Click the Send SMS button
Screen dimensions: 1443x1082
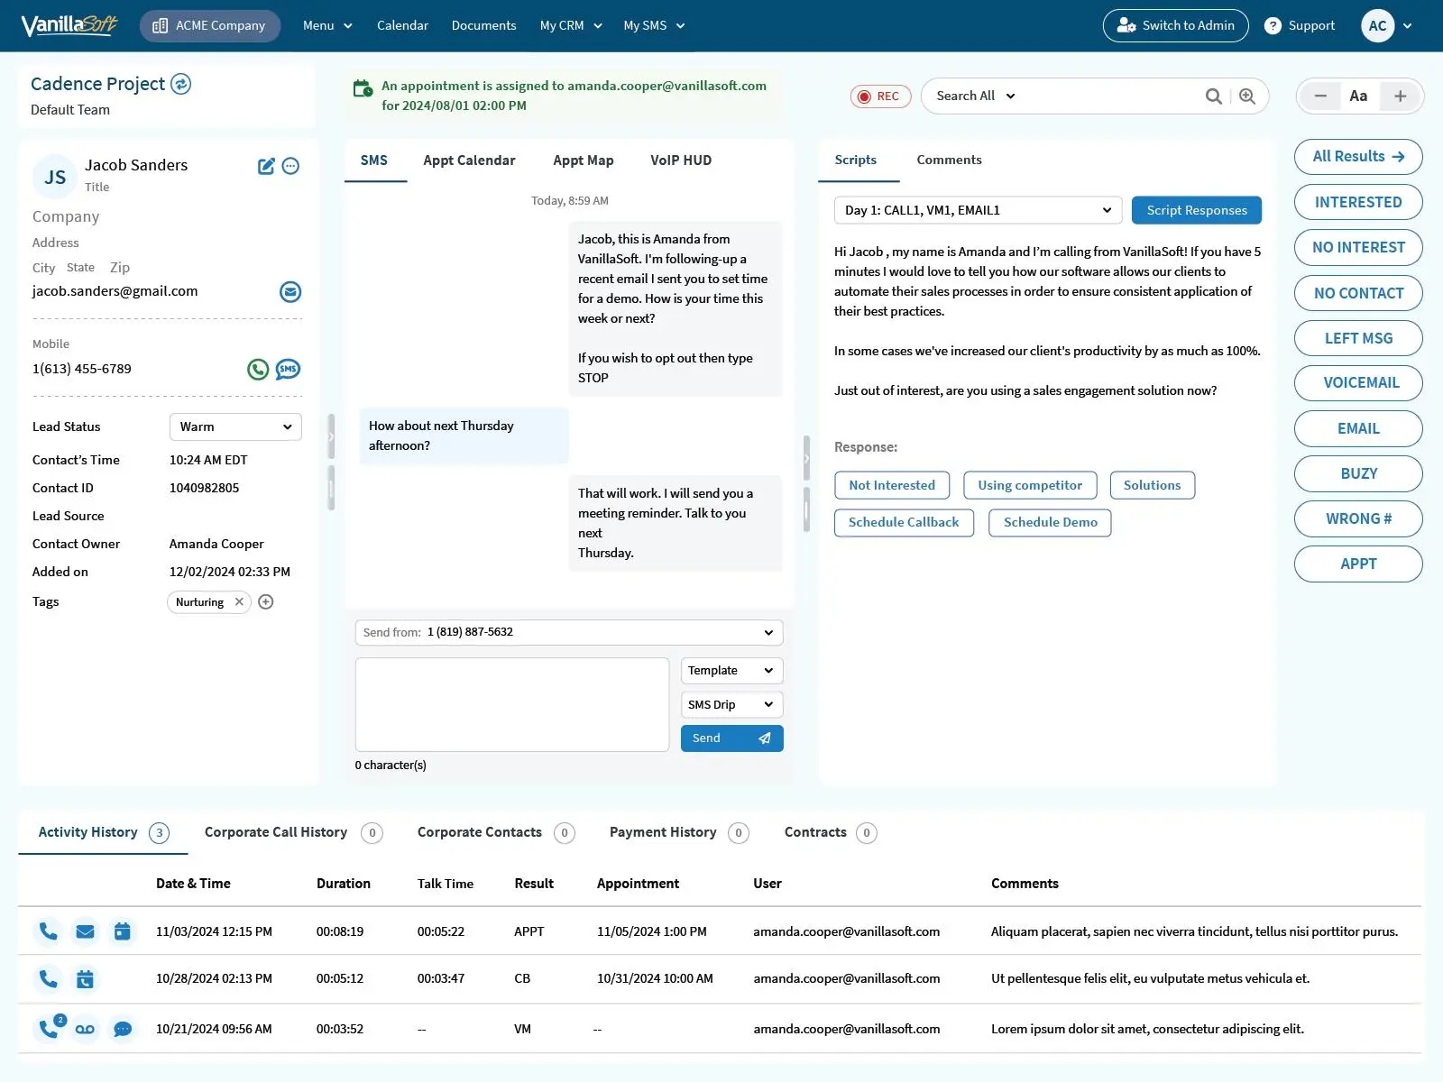731,738
